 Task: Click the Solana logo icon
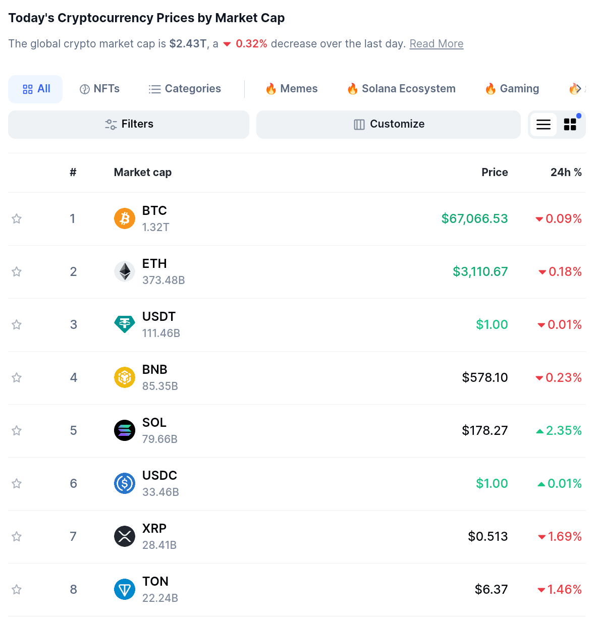pos(125,430)
